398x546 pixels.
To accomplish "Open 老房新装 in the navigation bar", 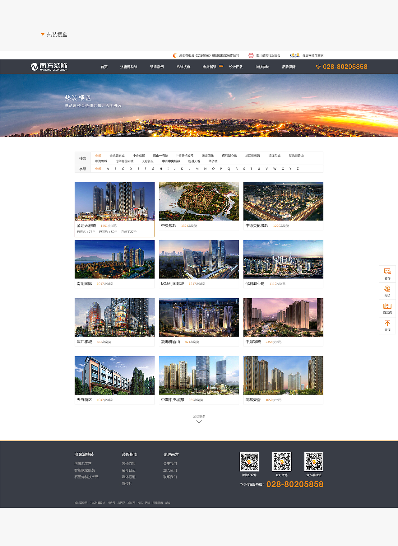I will pos(210,67).
